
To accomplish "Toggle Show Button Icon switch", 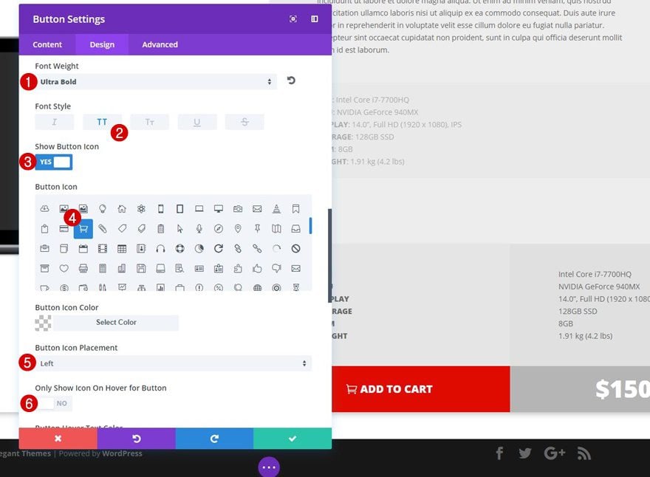I will [53, 162].
